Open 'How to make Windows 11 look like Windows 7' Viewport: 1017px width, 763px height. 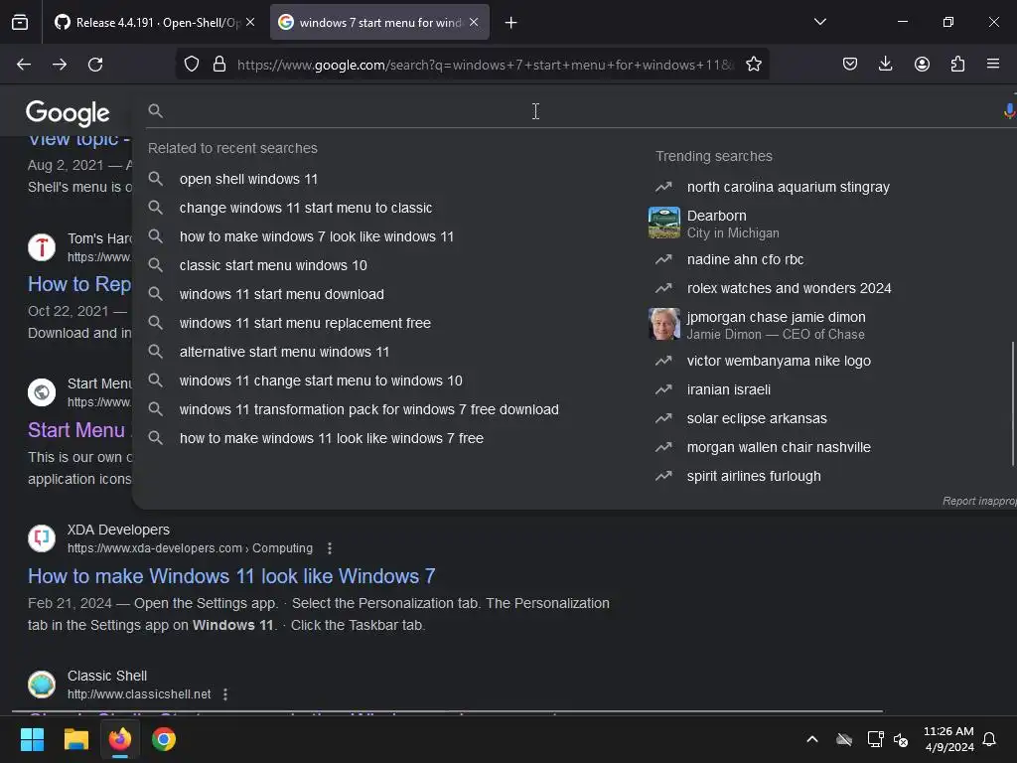231,576
